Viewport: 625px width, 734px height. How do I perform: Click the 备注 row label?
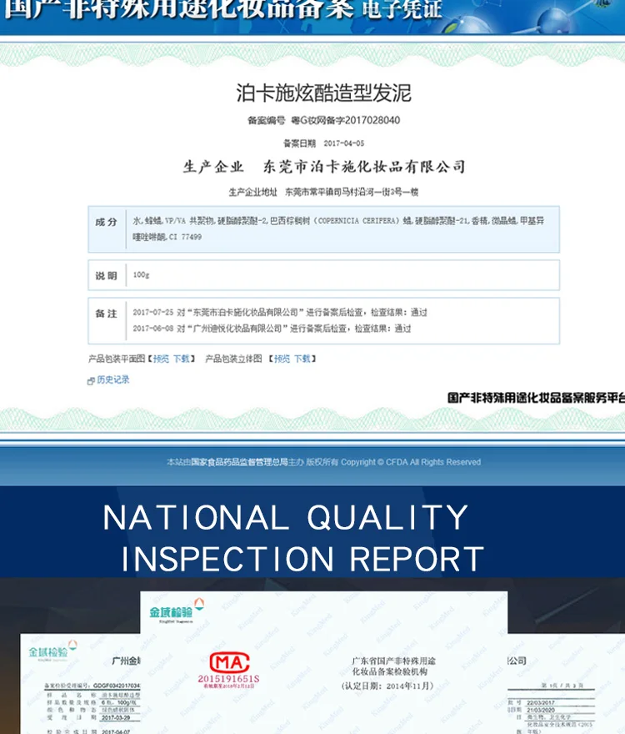pyautogui.click(x=106, y=314)
